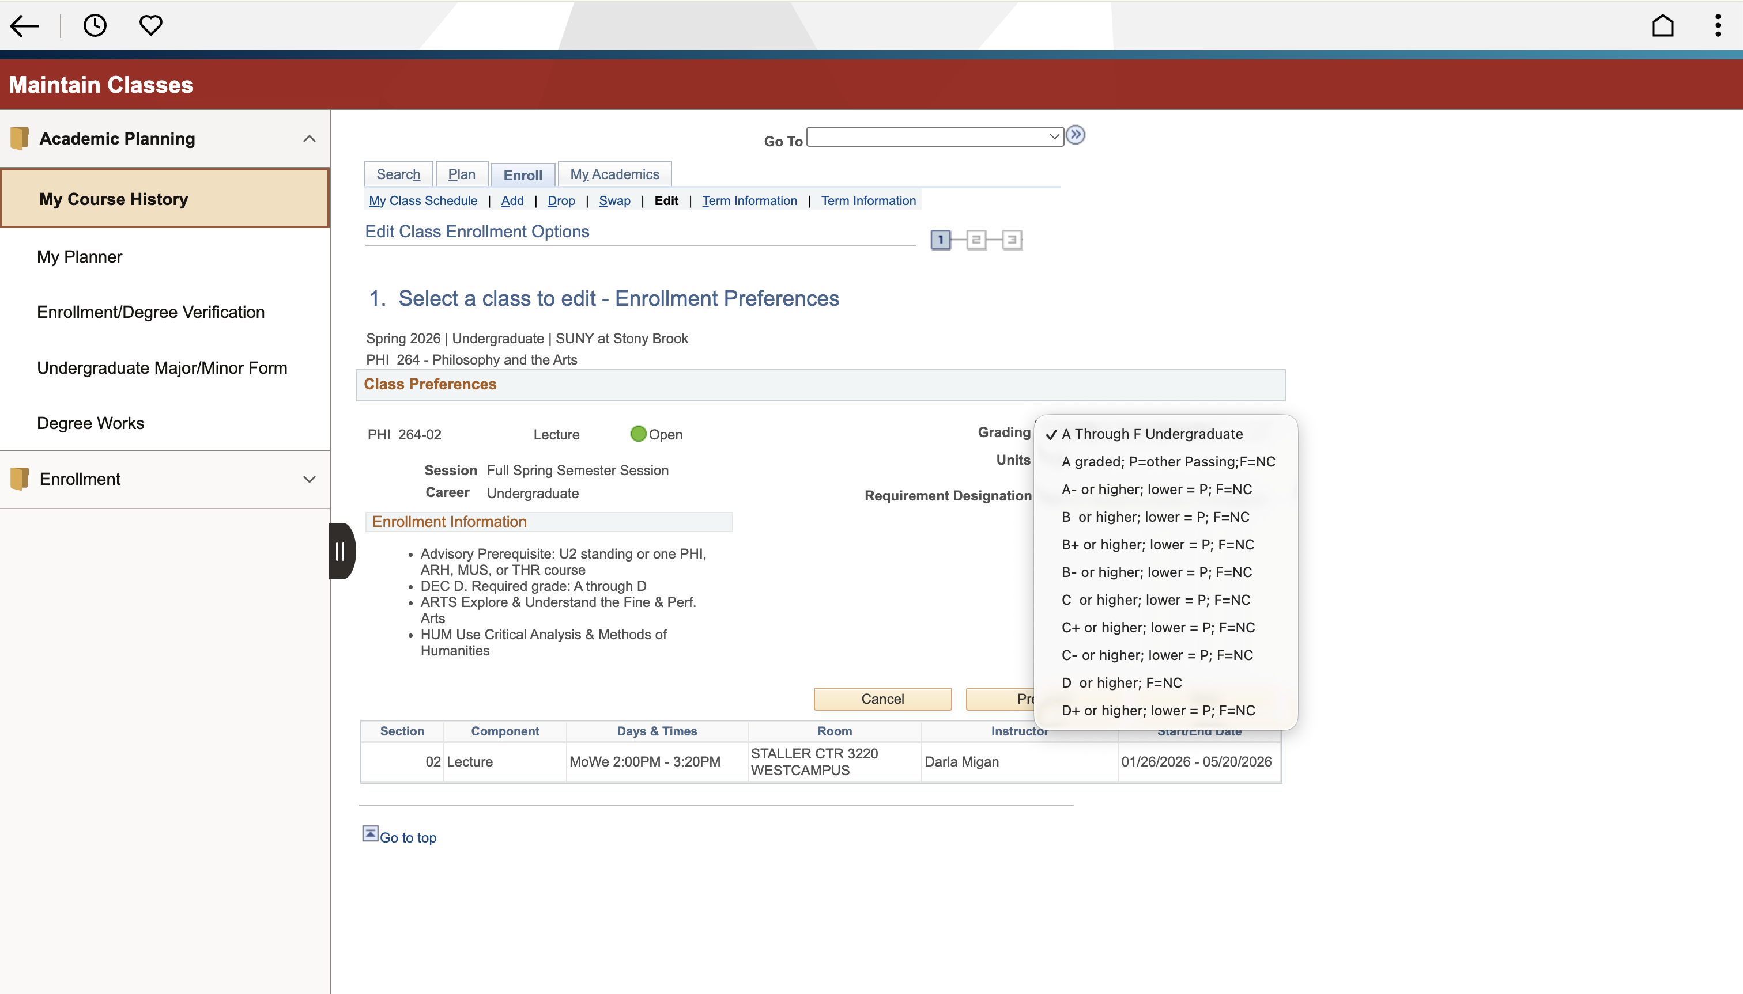
Task: Click the Room column header
Action: [834, 731]
